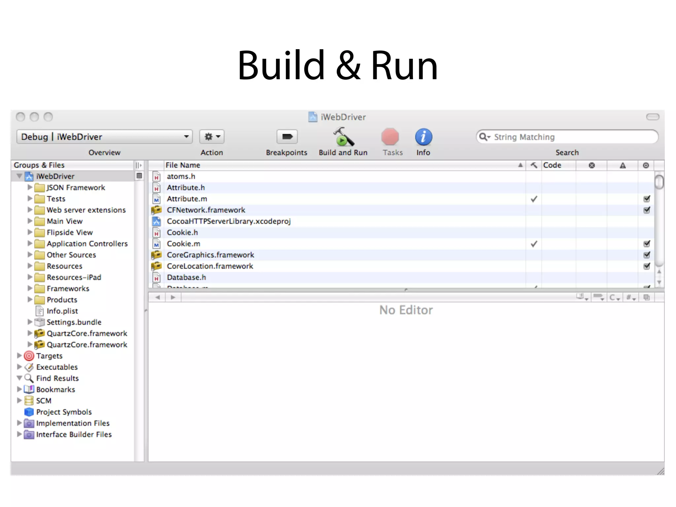676x507 pixels.
Task: Click the file list scroll down arrow
Action: pos(659,283)
